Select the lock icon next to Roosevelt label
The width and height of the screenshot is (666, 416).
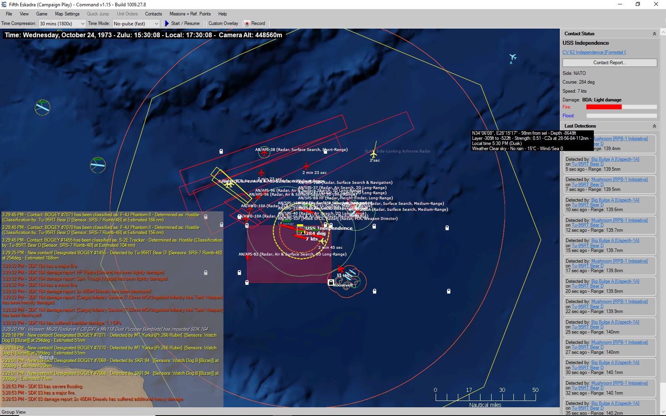[331, 282]
